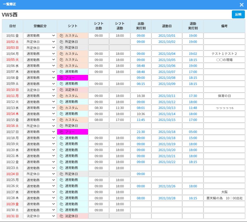Click the 反映 button

[238, 14]
